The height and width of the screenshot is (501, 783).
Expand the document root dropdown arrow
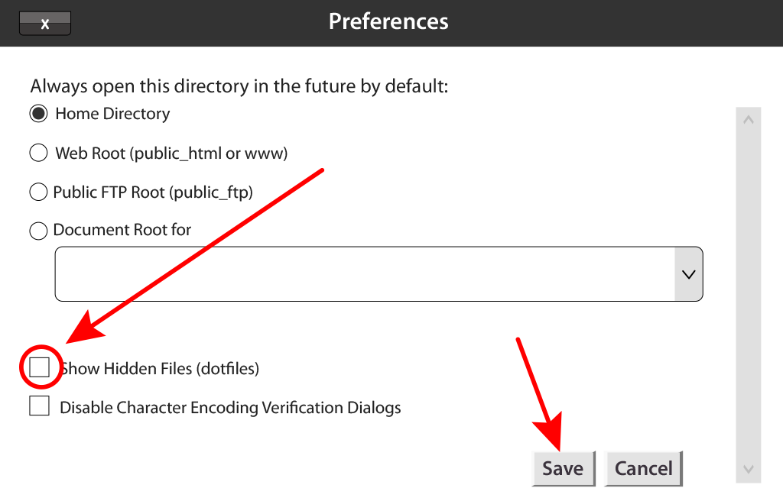688,273
